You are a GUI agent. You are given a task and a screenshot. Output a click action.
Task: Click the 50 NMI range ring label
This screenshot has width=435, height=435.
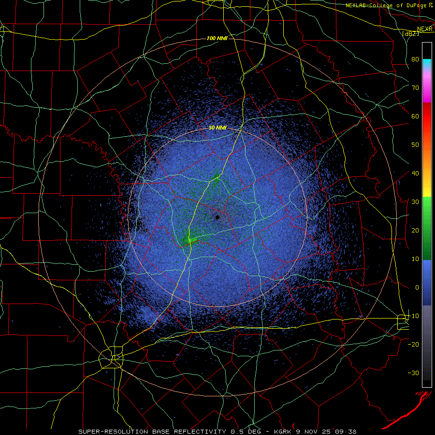pos(217,128)
